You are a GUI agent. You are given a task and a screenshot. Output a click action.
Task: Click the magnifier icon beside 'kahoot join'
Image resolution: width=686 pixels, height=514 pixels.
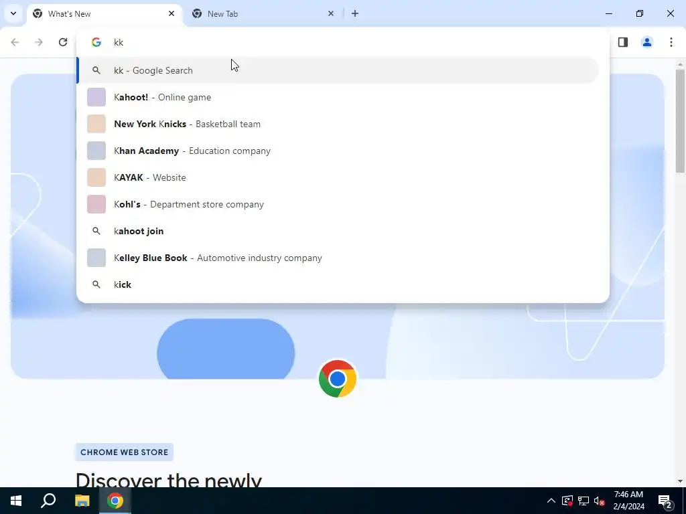click(x=96, y=231)
